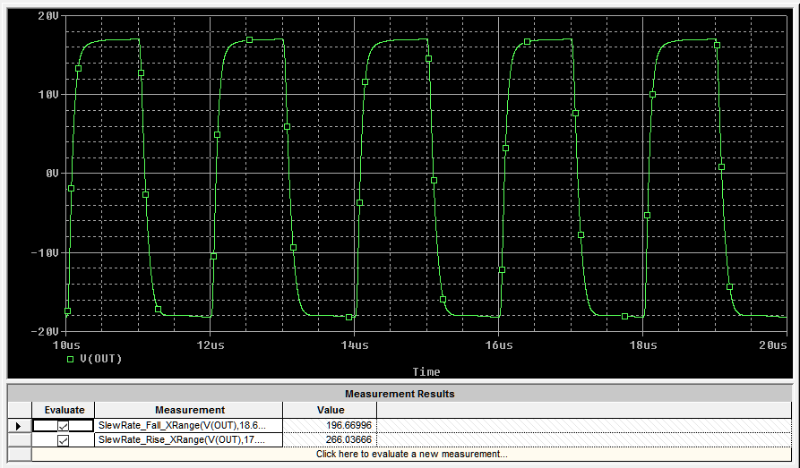This screenshot has height=468, width=800.
Task: Click the Time axis label
Action: pos(426,372)
